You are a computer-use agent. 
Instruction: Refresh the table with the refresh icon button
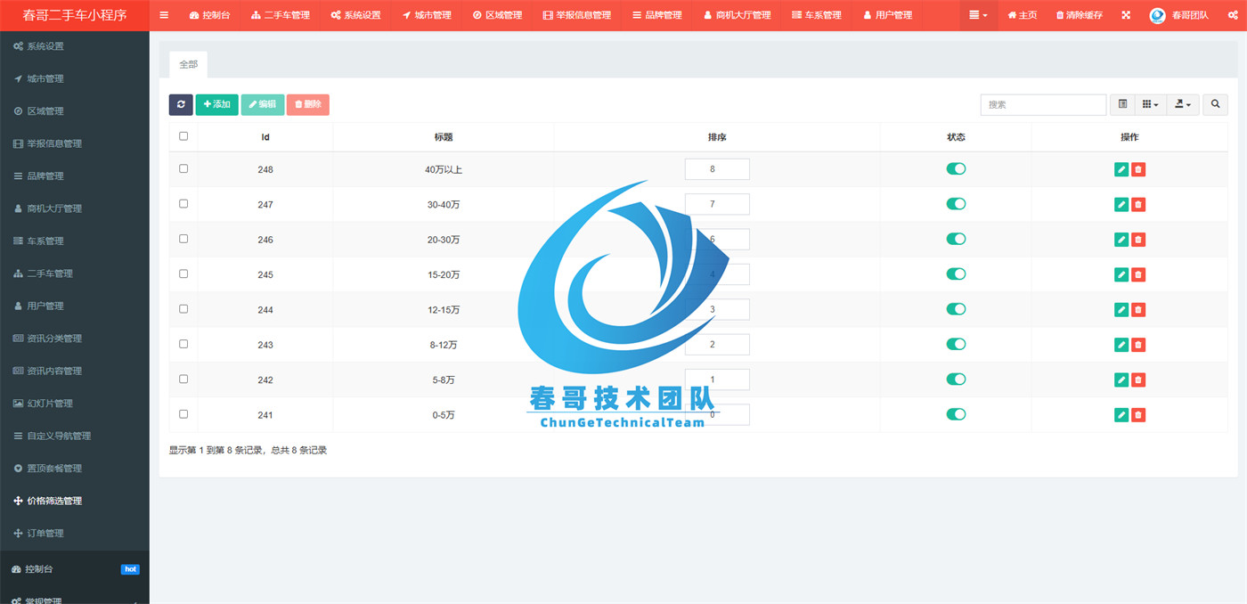(x=181, y=104)
